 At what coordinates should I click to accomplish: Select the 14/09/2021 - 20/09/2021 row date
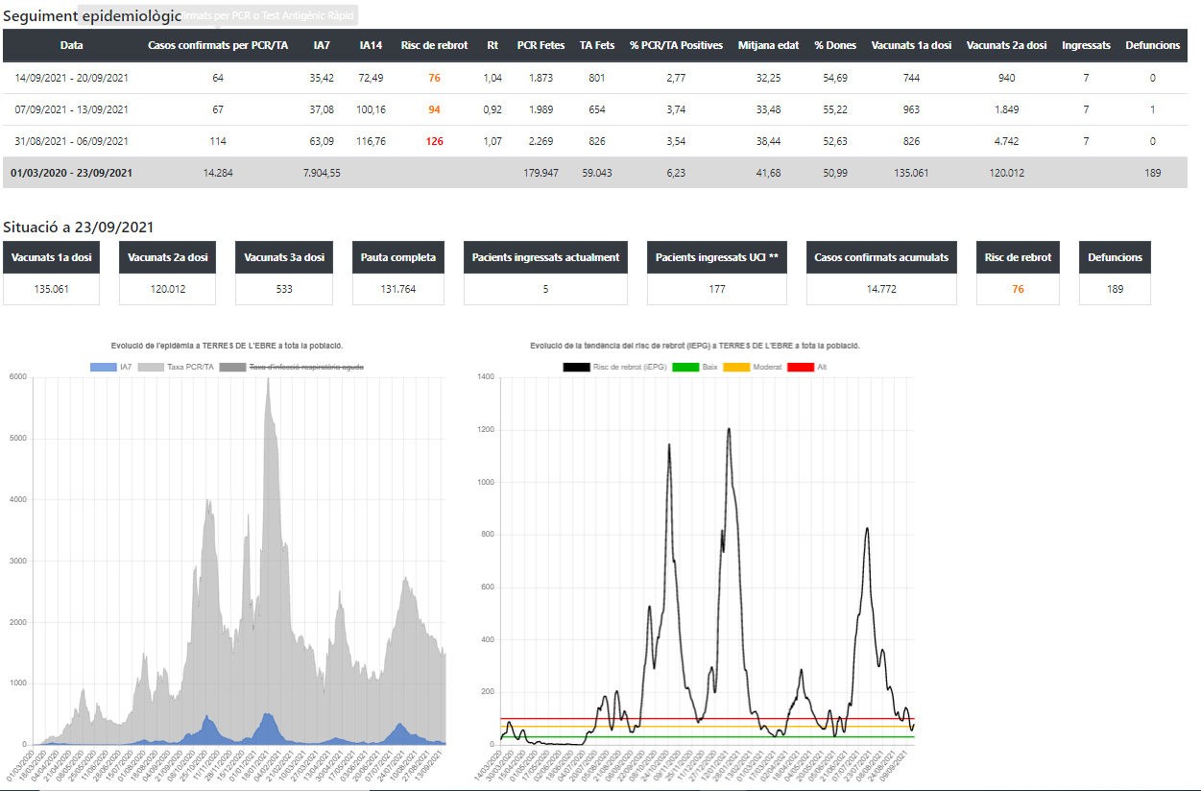pyautogui.click(x=71, y=78)
